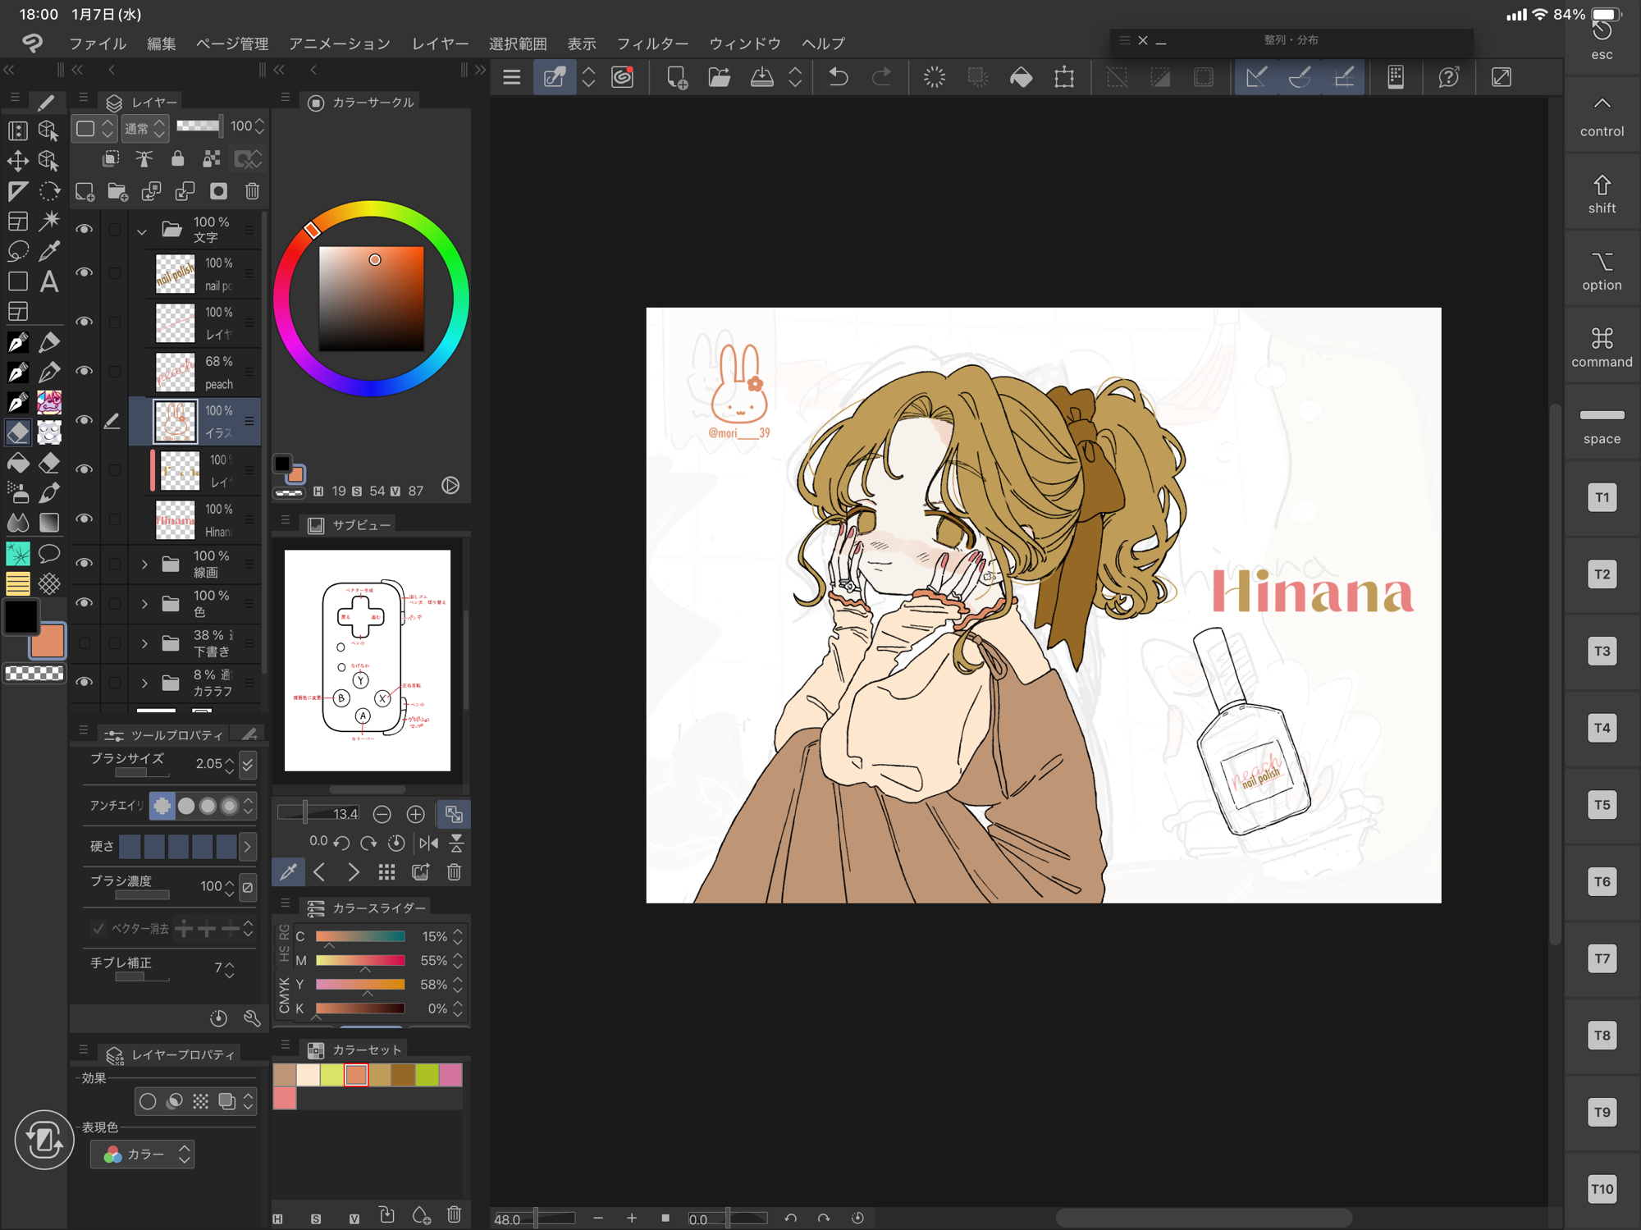The width and height of the screenshot is (1641, 1230).
Task: Select the Eyedropper tool
Action: click(x=49, y=251)
